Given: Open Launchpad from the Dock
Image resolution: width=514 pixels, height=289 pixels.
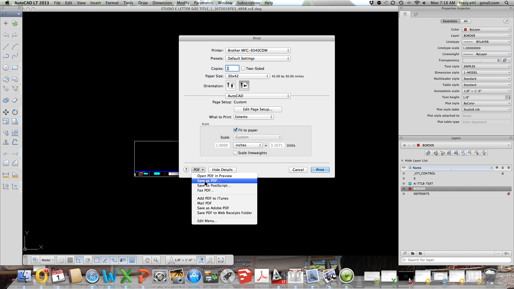Looking at the screenshot, I should tap(227, 276).
